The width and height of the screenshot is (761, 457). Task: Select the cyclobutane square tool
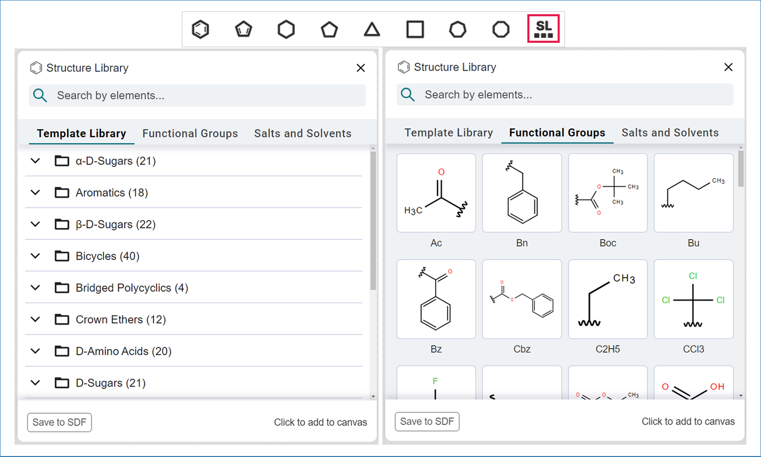coord(415,29)
